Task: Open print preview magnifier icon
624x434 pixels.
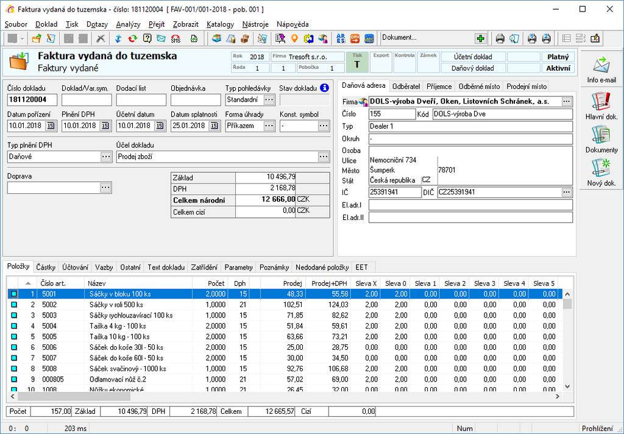Action: (x=514, y=38)
